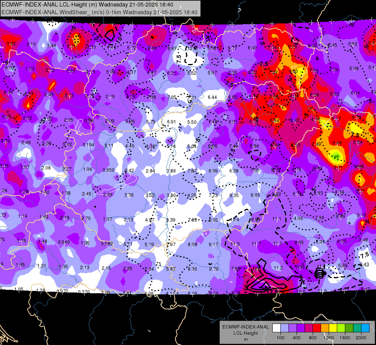Click the white legend swatch below 100
376x345 pixels.
pos(277,328)
